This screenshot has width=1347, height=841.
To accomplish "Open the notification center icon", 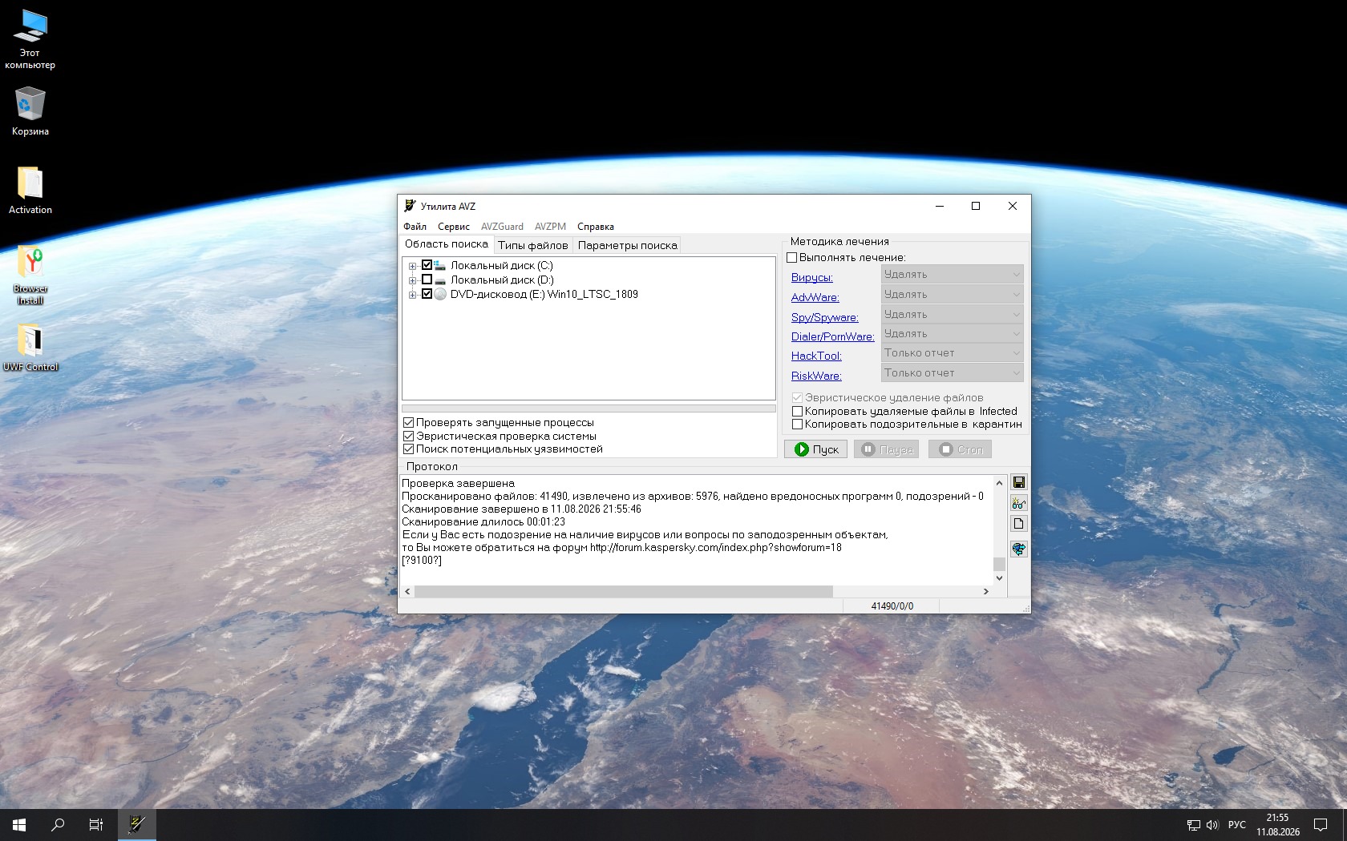I will coord(1321,825).
